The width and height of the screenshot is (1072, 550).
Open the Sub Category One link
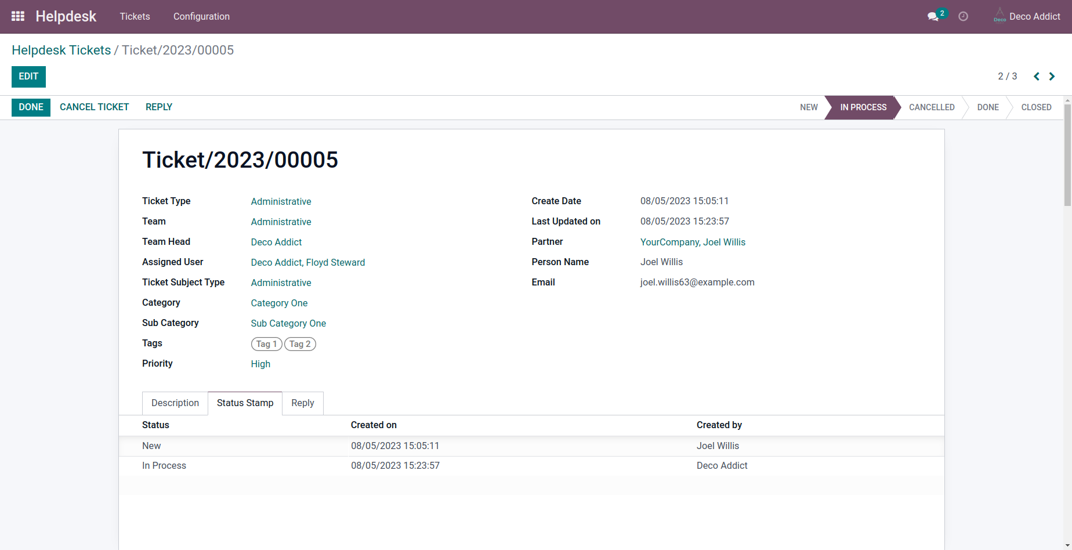click(x=288, y=323)
